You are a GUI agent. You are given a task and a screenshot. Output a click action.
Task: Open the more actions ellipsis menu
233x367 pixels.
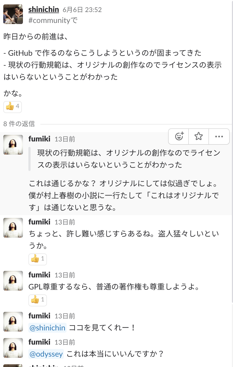tap(219, 136)
